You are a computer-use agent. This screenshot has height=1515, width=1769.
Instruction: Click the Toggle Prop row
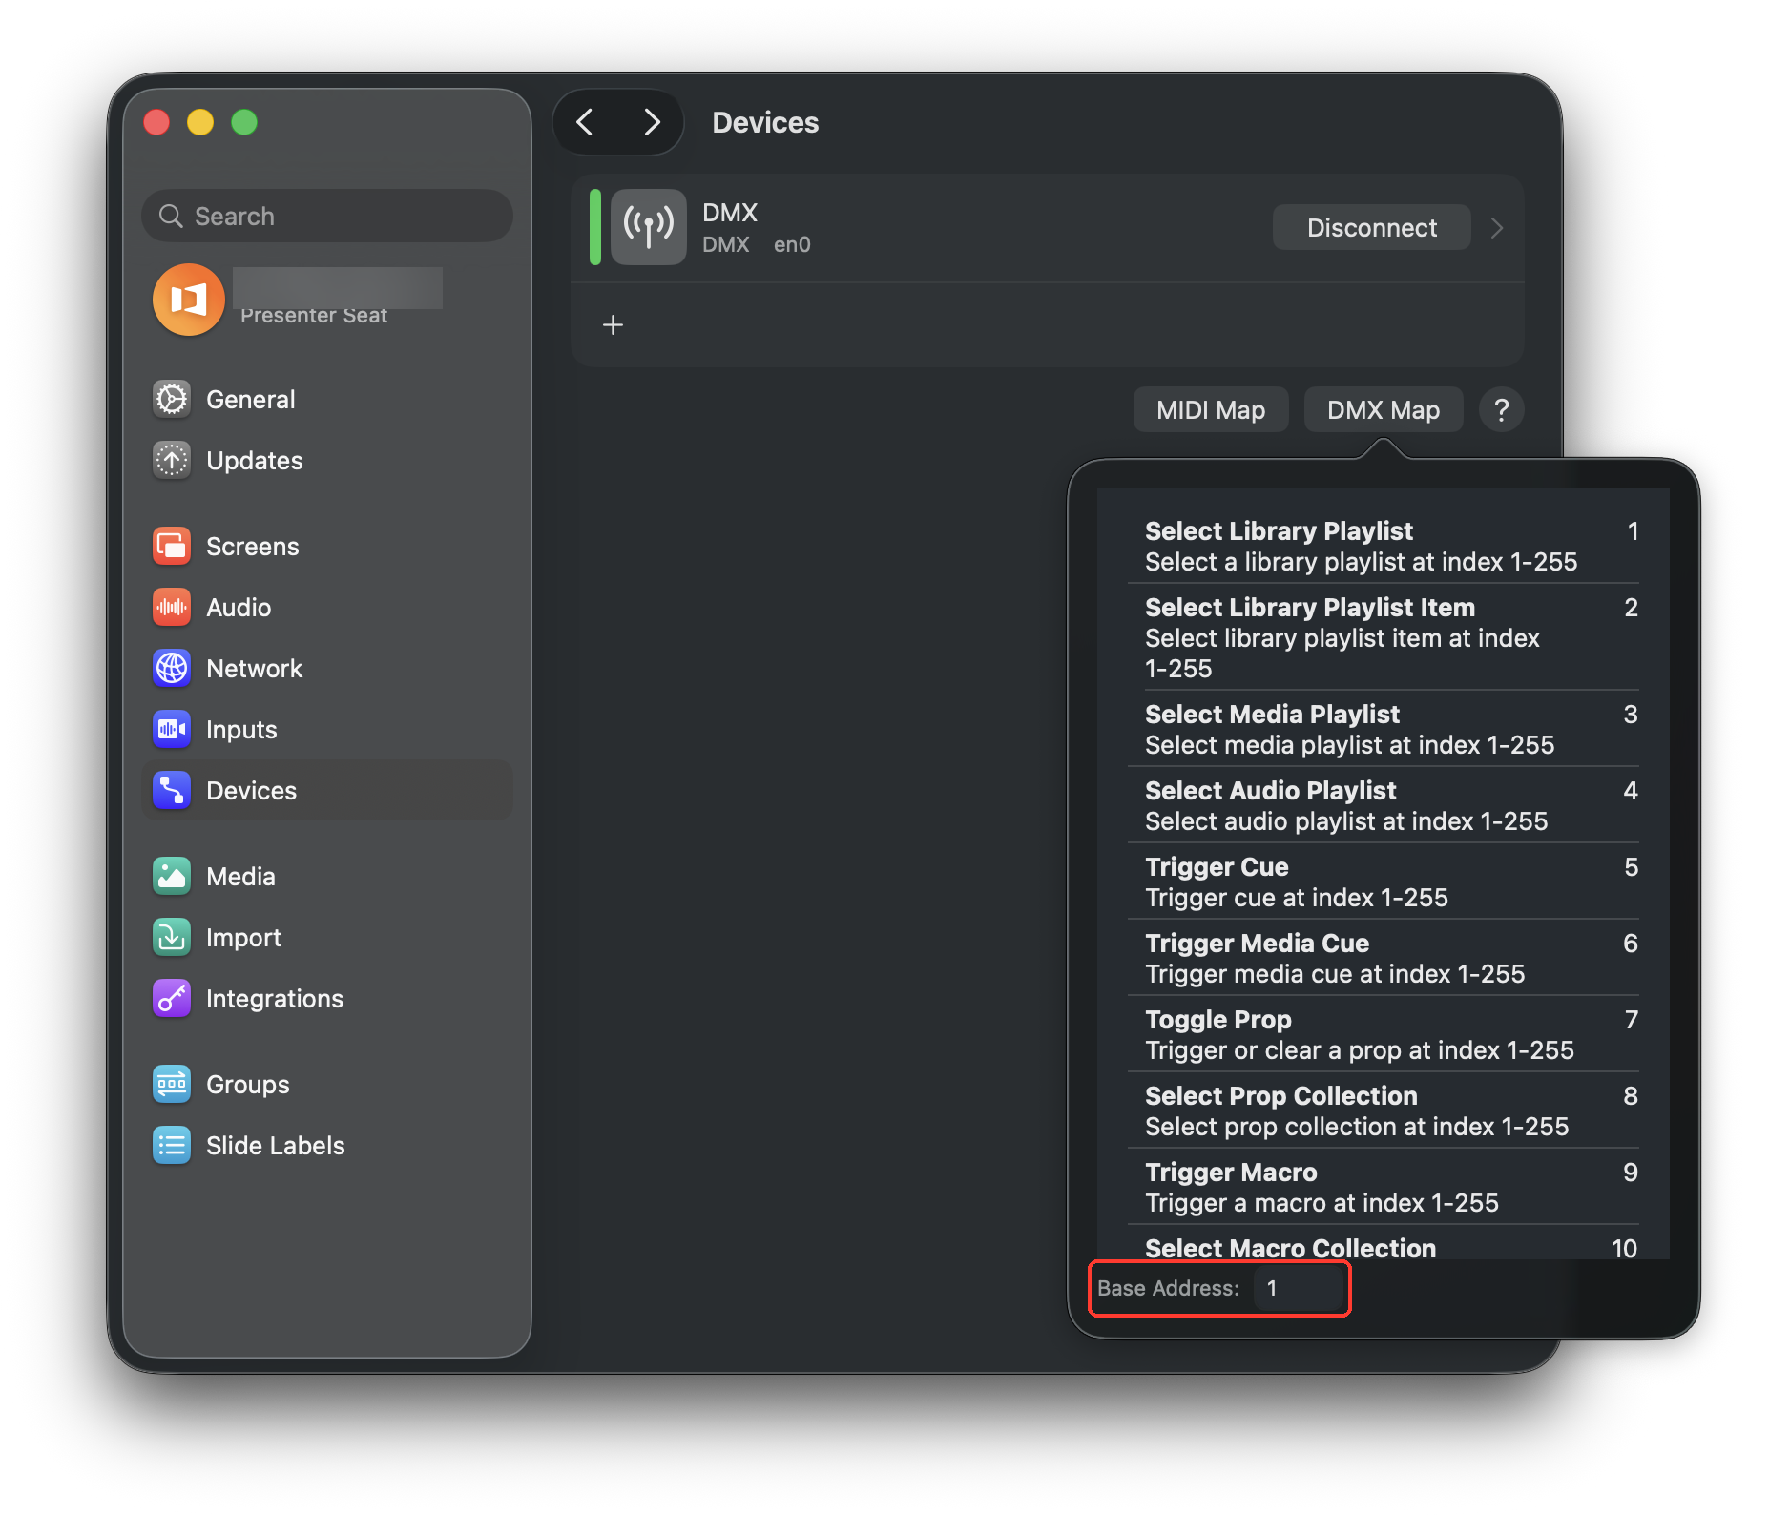point(1384,1034)
